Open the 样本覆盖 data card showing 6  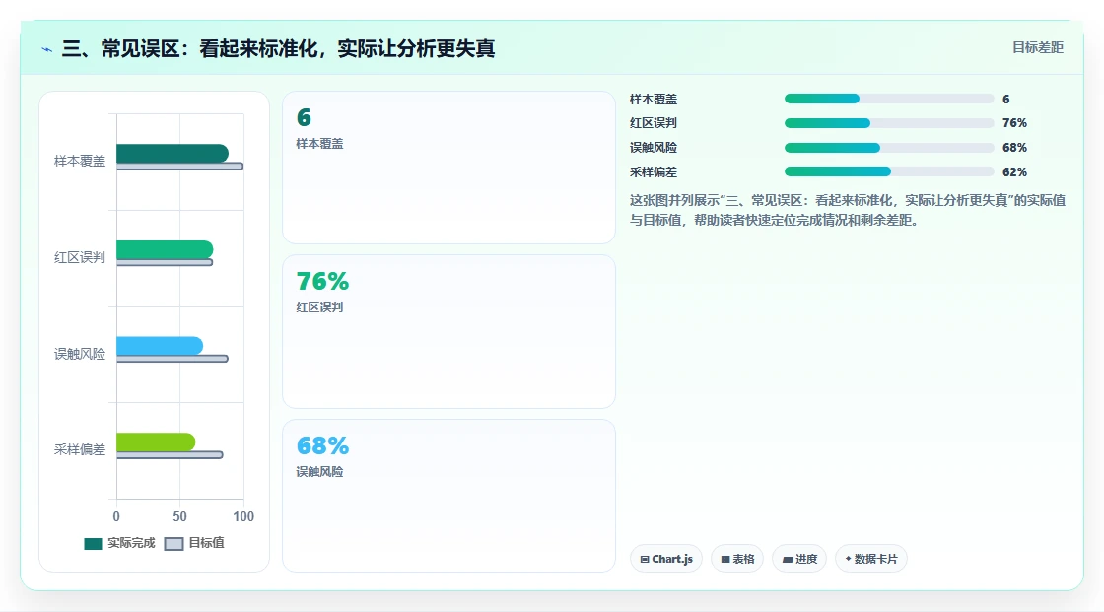tap(448, 168)
